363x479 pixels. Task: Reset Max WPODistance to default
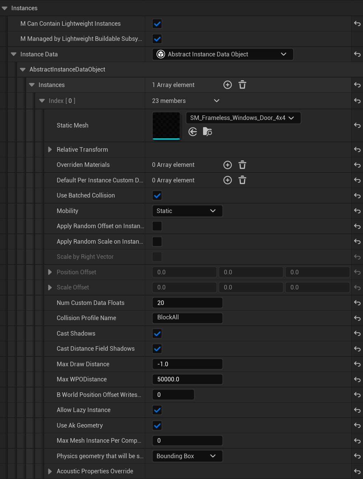click(x=357, y=379)
